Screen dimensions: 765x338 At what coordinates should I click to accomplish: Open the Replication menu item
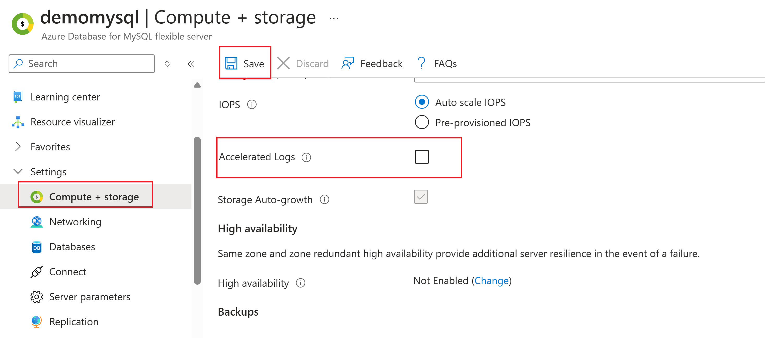pyautogui.click(x=74, y=321)
